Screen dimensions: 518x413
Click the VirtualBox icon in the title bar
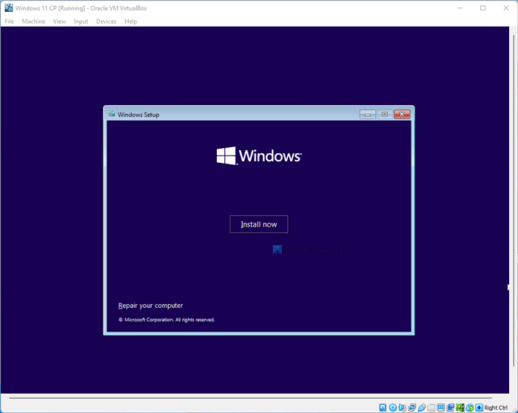[9, 8]
